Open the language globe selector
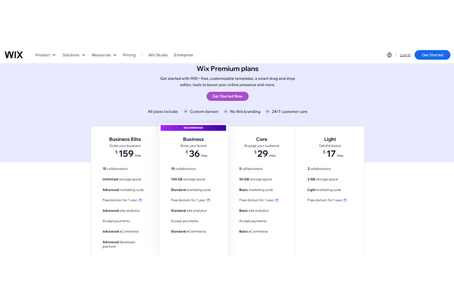454x302 pixels. tap(389, 55)
